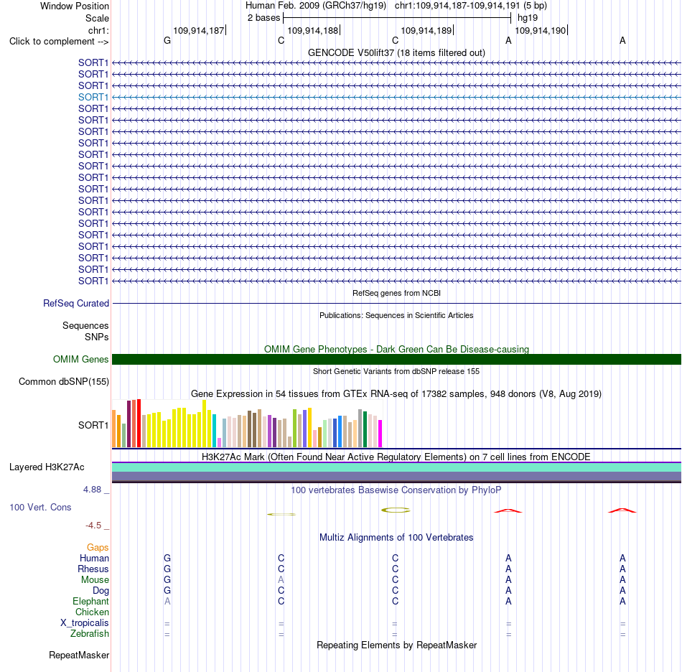This screenshot has height=672, width=682.
Task: Click the Scale label
Action: 97,18
